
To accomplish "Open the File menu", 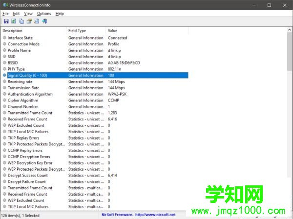I will tap(5, 14).
